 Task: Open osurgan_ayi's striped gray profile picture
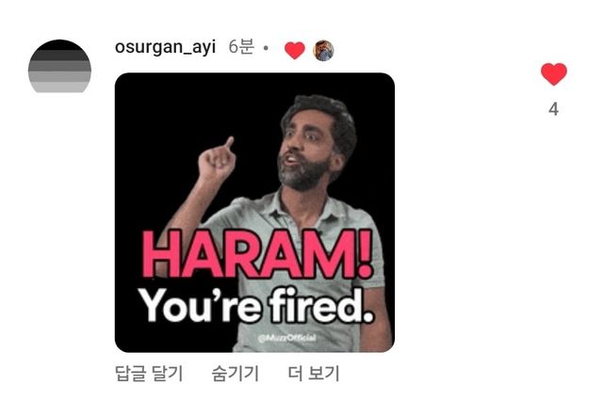click(x=59, y=66)
